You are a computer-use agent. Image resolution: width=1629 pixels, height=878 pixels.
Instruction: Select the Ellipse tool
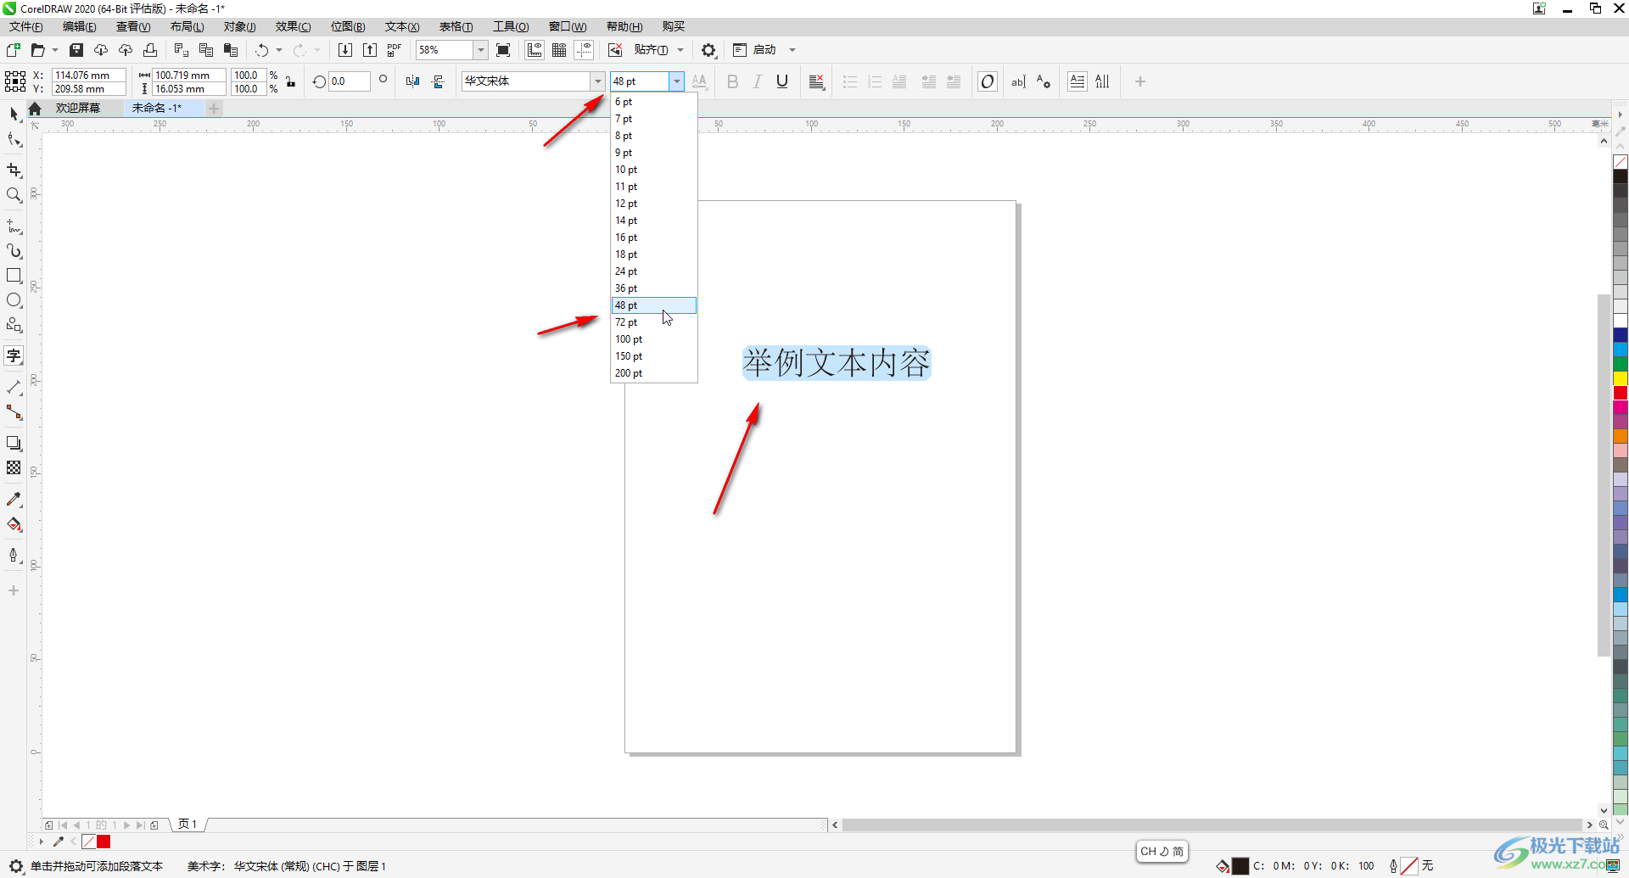[x=14, y=300]
